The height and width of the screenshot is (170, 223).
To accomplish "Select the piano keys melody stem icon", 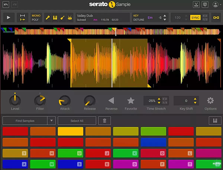I will point(55,17).
